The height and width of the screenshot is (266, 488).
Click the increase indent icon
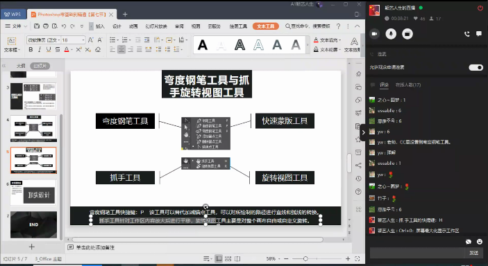pos(147,39)
